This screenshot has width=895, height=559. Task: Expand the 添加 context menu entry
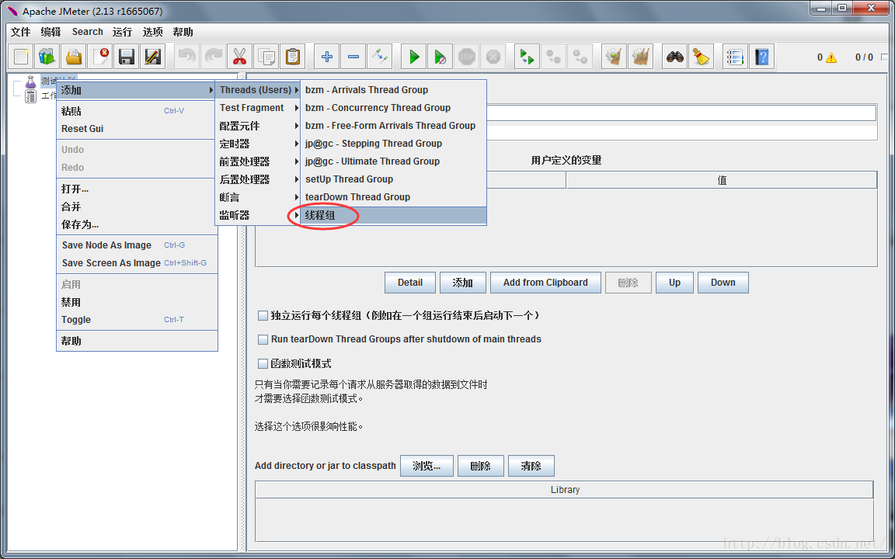(x=137, y=90)
